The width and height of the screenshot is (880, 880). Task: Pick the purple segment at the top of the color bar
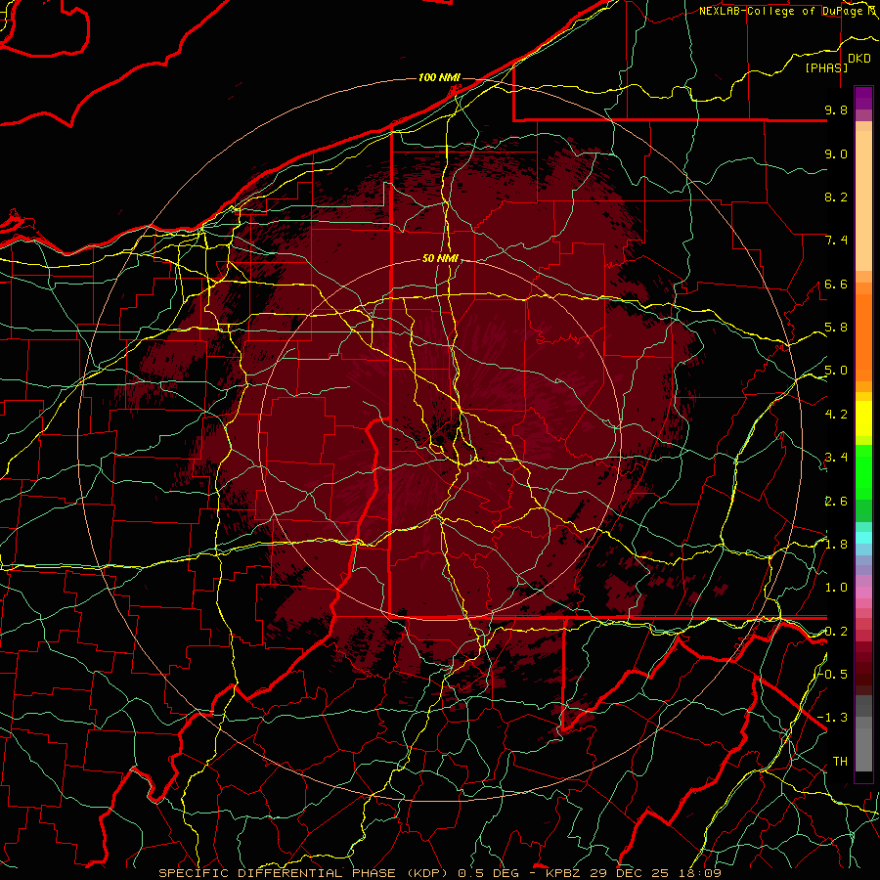pyautogui.click(x=863, y=98)
